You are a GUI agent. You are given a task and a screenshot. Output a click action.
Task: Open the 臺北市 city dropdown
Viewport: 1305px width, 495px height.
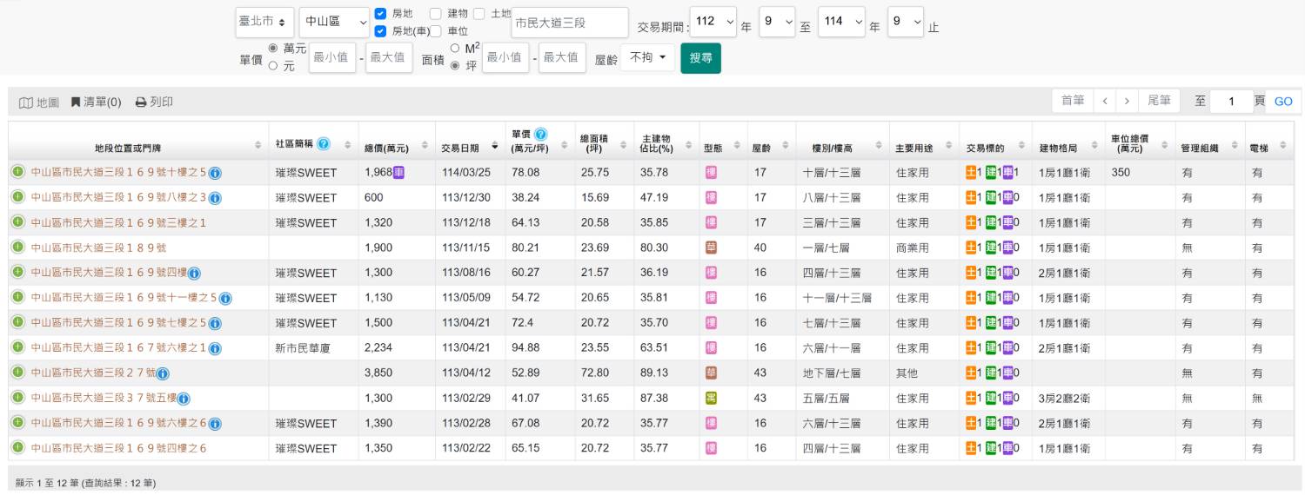click(x=264, y=23)
